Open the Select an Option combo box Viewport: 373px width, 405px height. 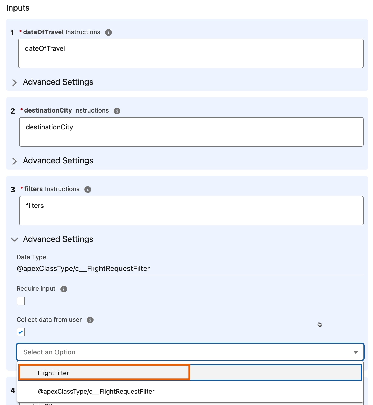tap(190, 352)
